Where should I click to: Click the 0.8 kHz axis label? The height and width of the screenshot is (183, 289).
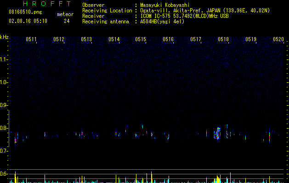click(x=4, y=128)
